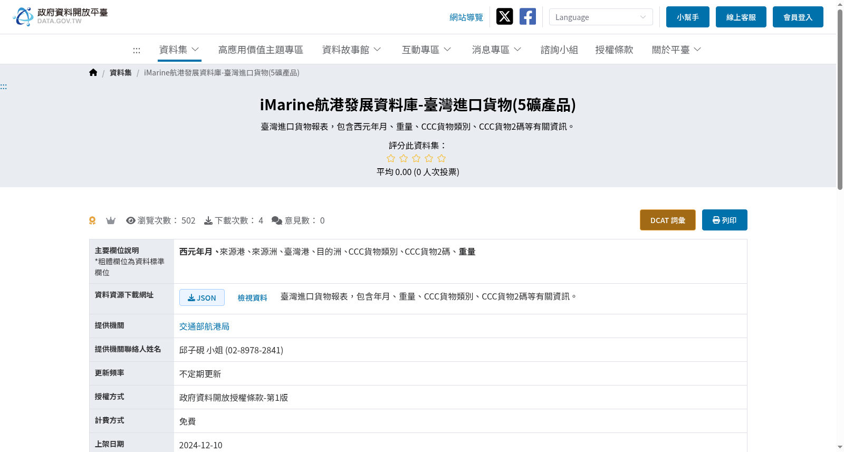Image resolution: width=844 pixels, height=452 pixels.
Task: Open the 網站導覽 link
Action: pos(466,17)
